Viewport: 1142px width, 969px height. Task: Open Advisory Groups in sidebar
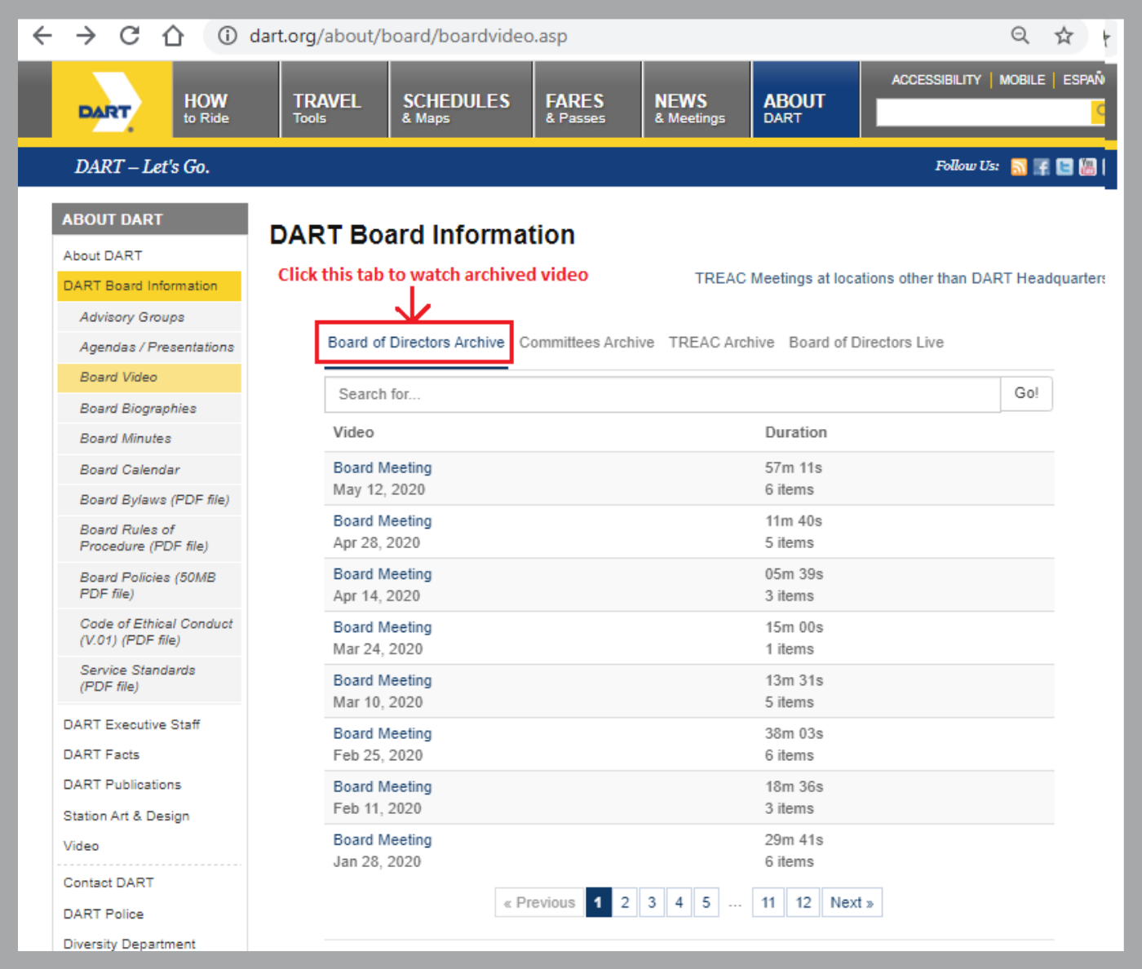(x=132, y=317)
